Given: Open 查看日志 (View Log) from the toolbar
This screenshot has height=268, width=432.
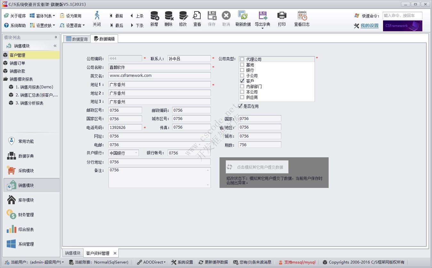Looking at the screenshot, I should pos(301,19).
